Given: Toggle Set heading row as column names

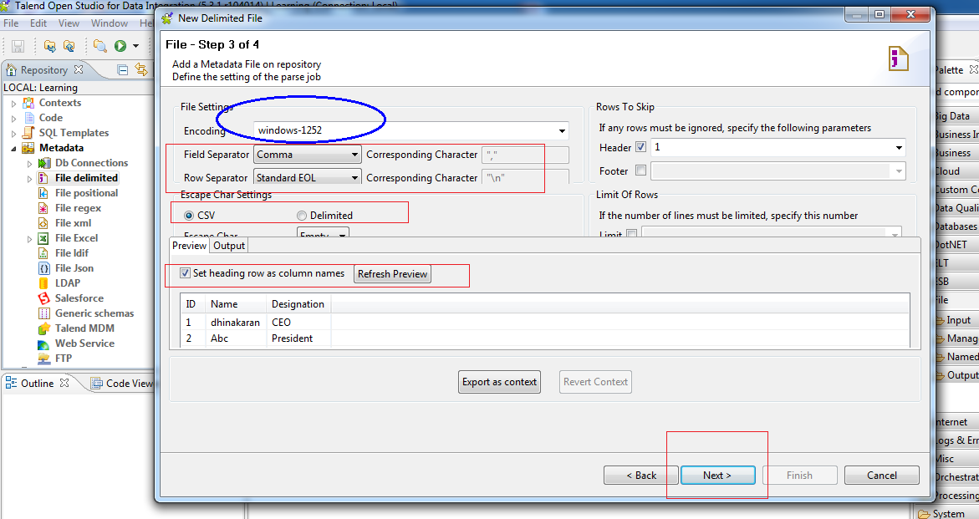Looking at the screenshot, I should click(185, 273).
